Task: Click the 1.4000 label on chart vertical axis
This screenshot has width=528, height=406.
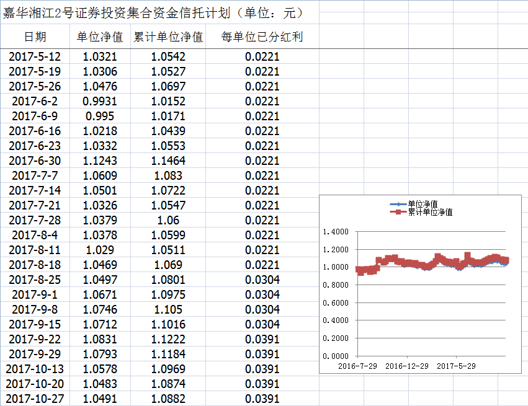Action: coord(336,232)
